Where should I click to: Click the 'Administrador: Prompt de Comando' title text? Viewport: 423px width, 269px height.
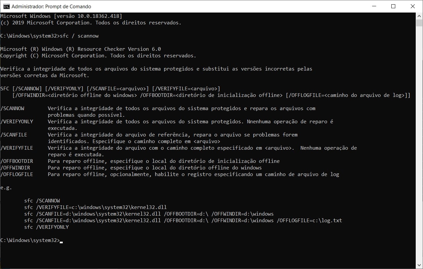pyautogui.click(x=51, y=7)
